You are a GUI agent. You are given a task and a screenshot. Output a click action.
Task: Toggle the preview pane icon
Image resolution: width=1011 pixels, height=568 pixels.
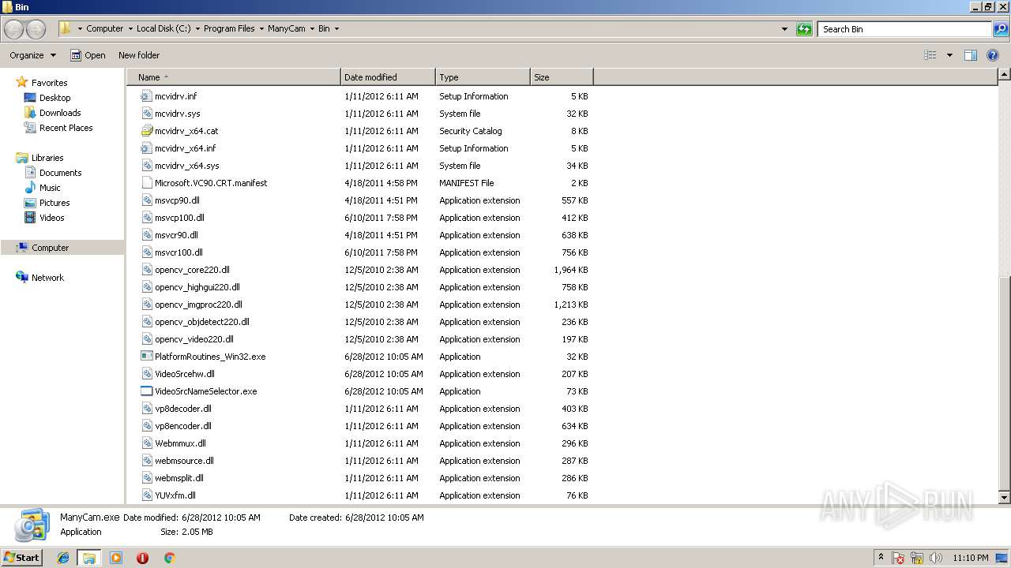[971, 55]
